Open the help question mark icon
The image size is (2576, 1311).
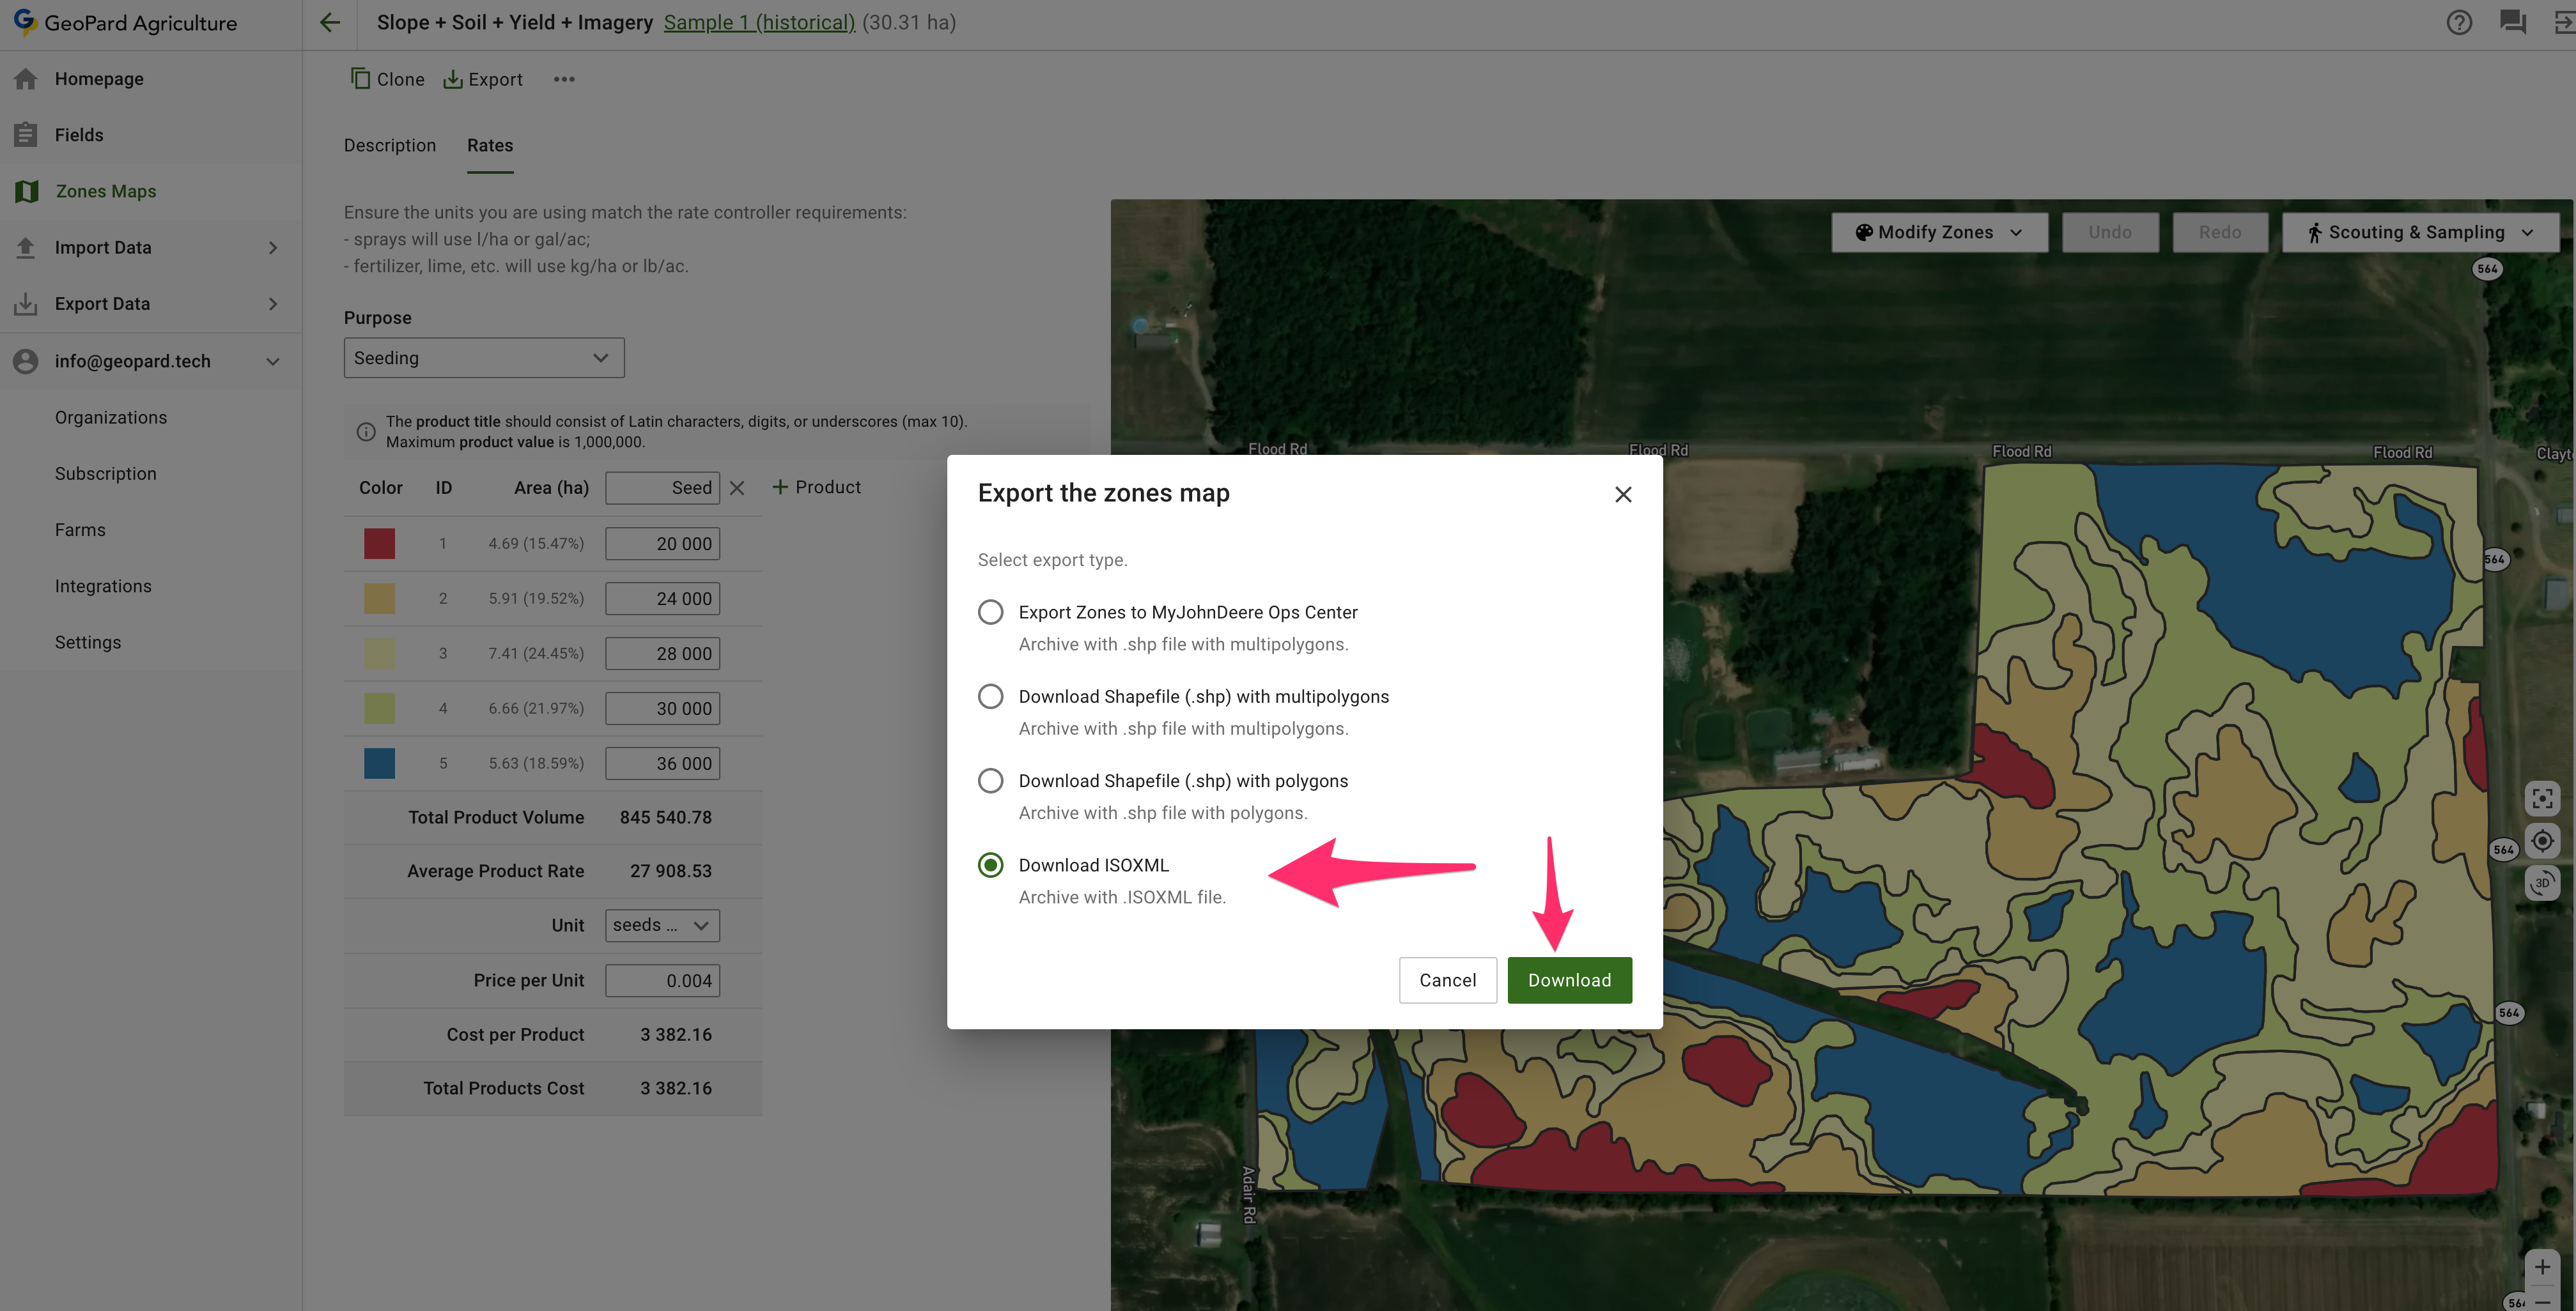click(2459, 22)
